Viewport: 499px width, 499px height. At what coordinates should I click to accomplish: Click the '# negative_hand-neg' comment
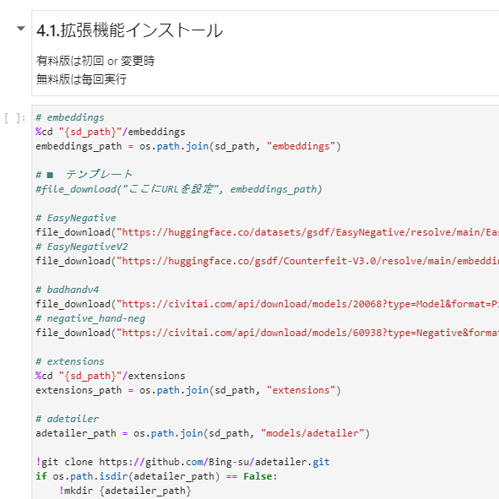(90, 318)
